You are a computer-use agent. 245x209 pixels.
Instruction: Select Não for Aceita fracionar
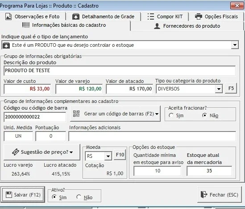point(204,115)
